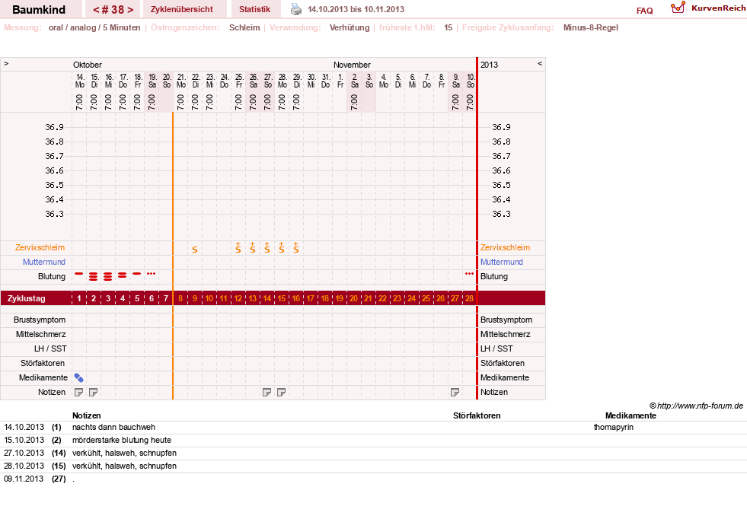Screen dimensions: 747x506
Task: Open the note icon for cycle day 15
Action: (x=281, y=392)
